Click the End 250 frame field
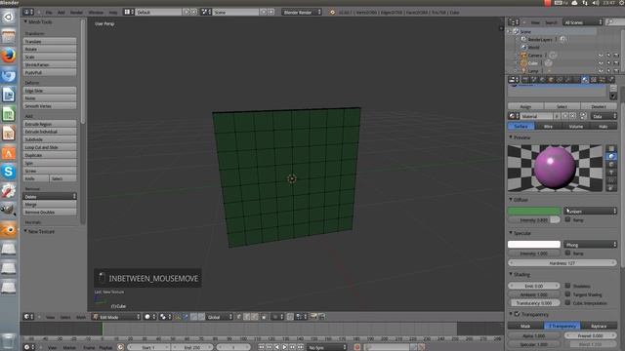 (191, 347)
